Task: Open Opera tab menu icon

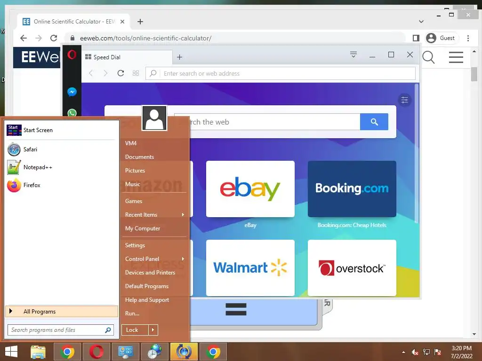Action: click(x=353, y=55)
